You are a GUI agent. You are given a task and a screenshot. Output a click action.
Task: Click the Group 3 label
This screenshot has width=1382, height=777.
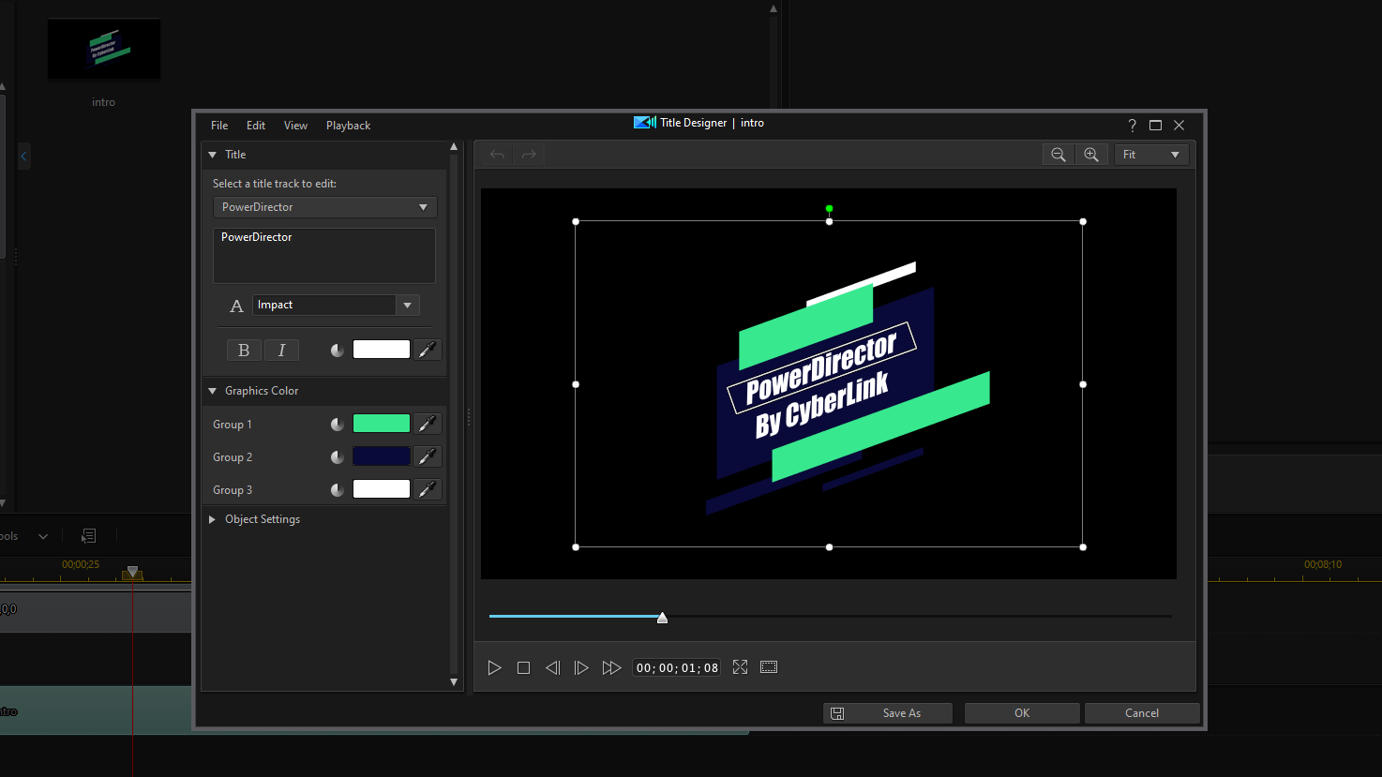pyautogui.click(x=233, y=490)
